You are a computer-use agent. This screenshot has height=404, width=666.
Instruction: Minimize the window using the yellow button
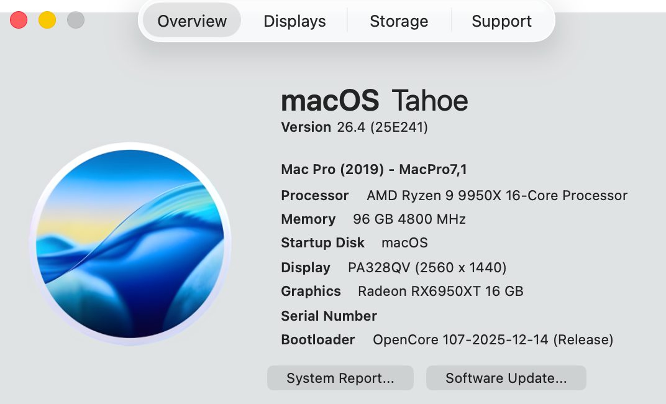tap(47, 20)
